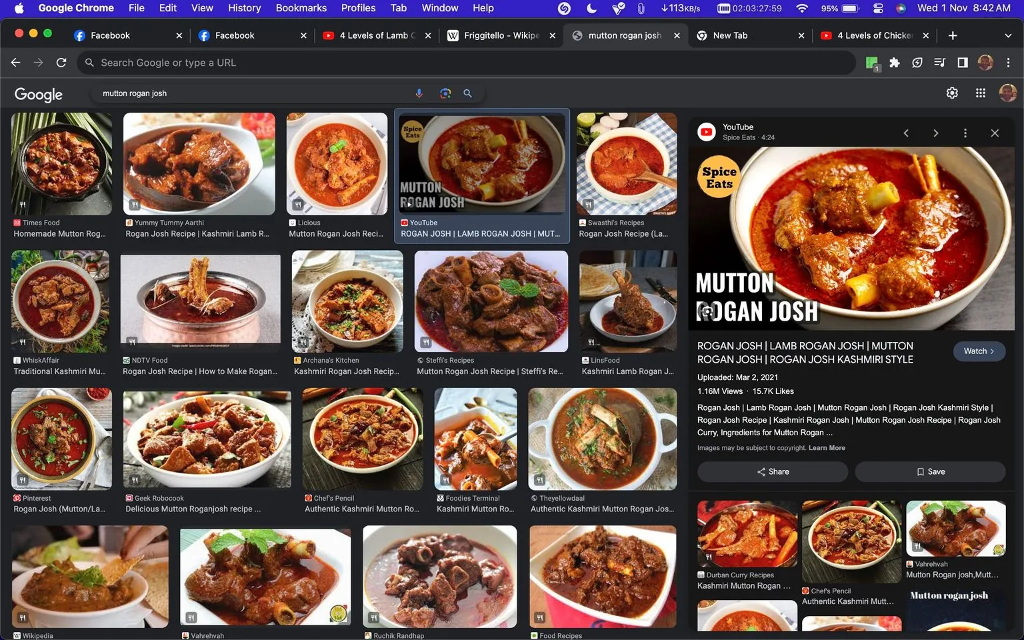The height and width of the screenshot is (640, 1024).
Task: Advance to next image with right chevron
Action: (935, 133)
